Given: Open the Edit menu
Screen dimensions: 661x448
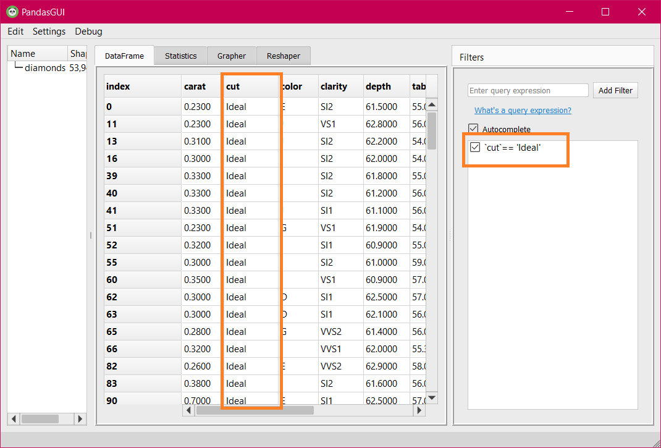Looking at the screenshot, I should click(15, 32).
